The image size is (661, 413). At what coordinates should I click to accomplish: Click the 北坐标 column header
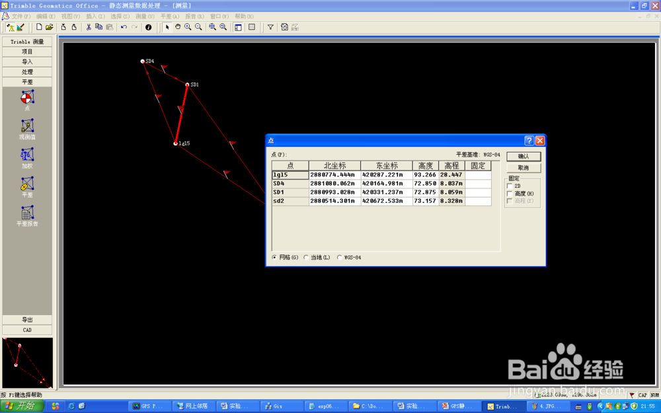coord(334,166)
